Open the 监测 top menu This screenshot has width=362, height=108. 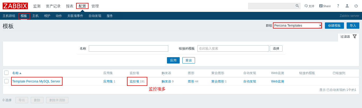tap(37, 6)
